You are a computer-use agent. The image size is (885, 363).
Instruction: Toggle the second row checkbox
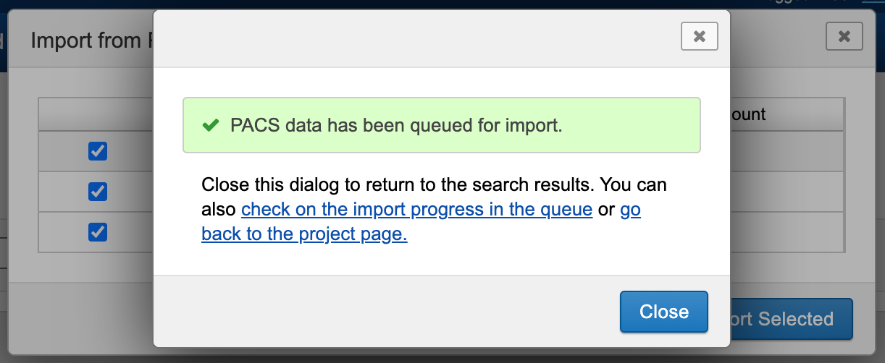tap(98, 192)
